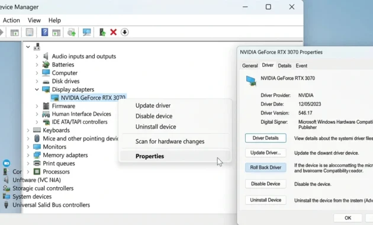Screen dimensions: 373x225
Task: Click the Uninstall Device button
Action: (266, 200)
